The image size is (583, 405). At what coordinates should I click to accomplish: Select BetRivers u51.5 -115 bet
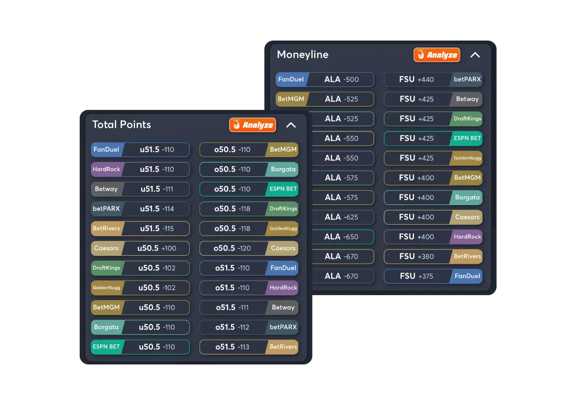pyautogui.click(x=140, y=228)
